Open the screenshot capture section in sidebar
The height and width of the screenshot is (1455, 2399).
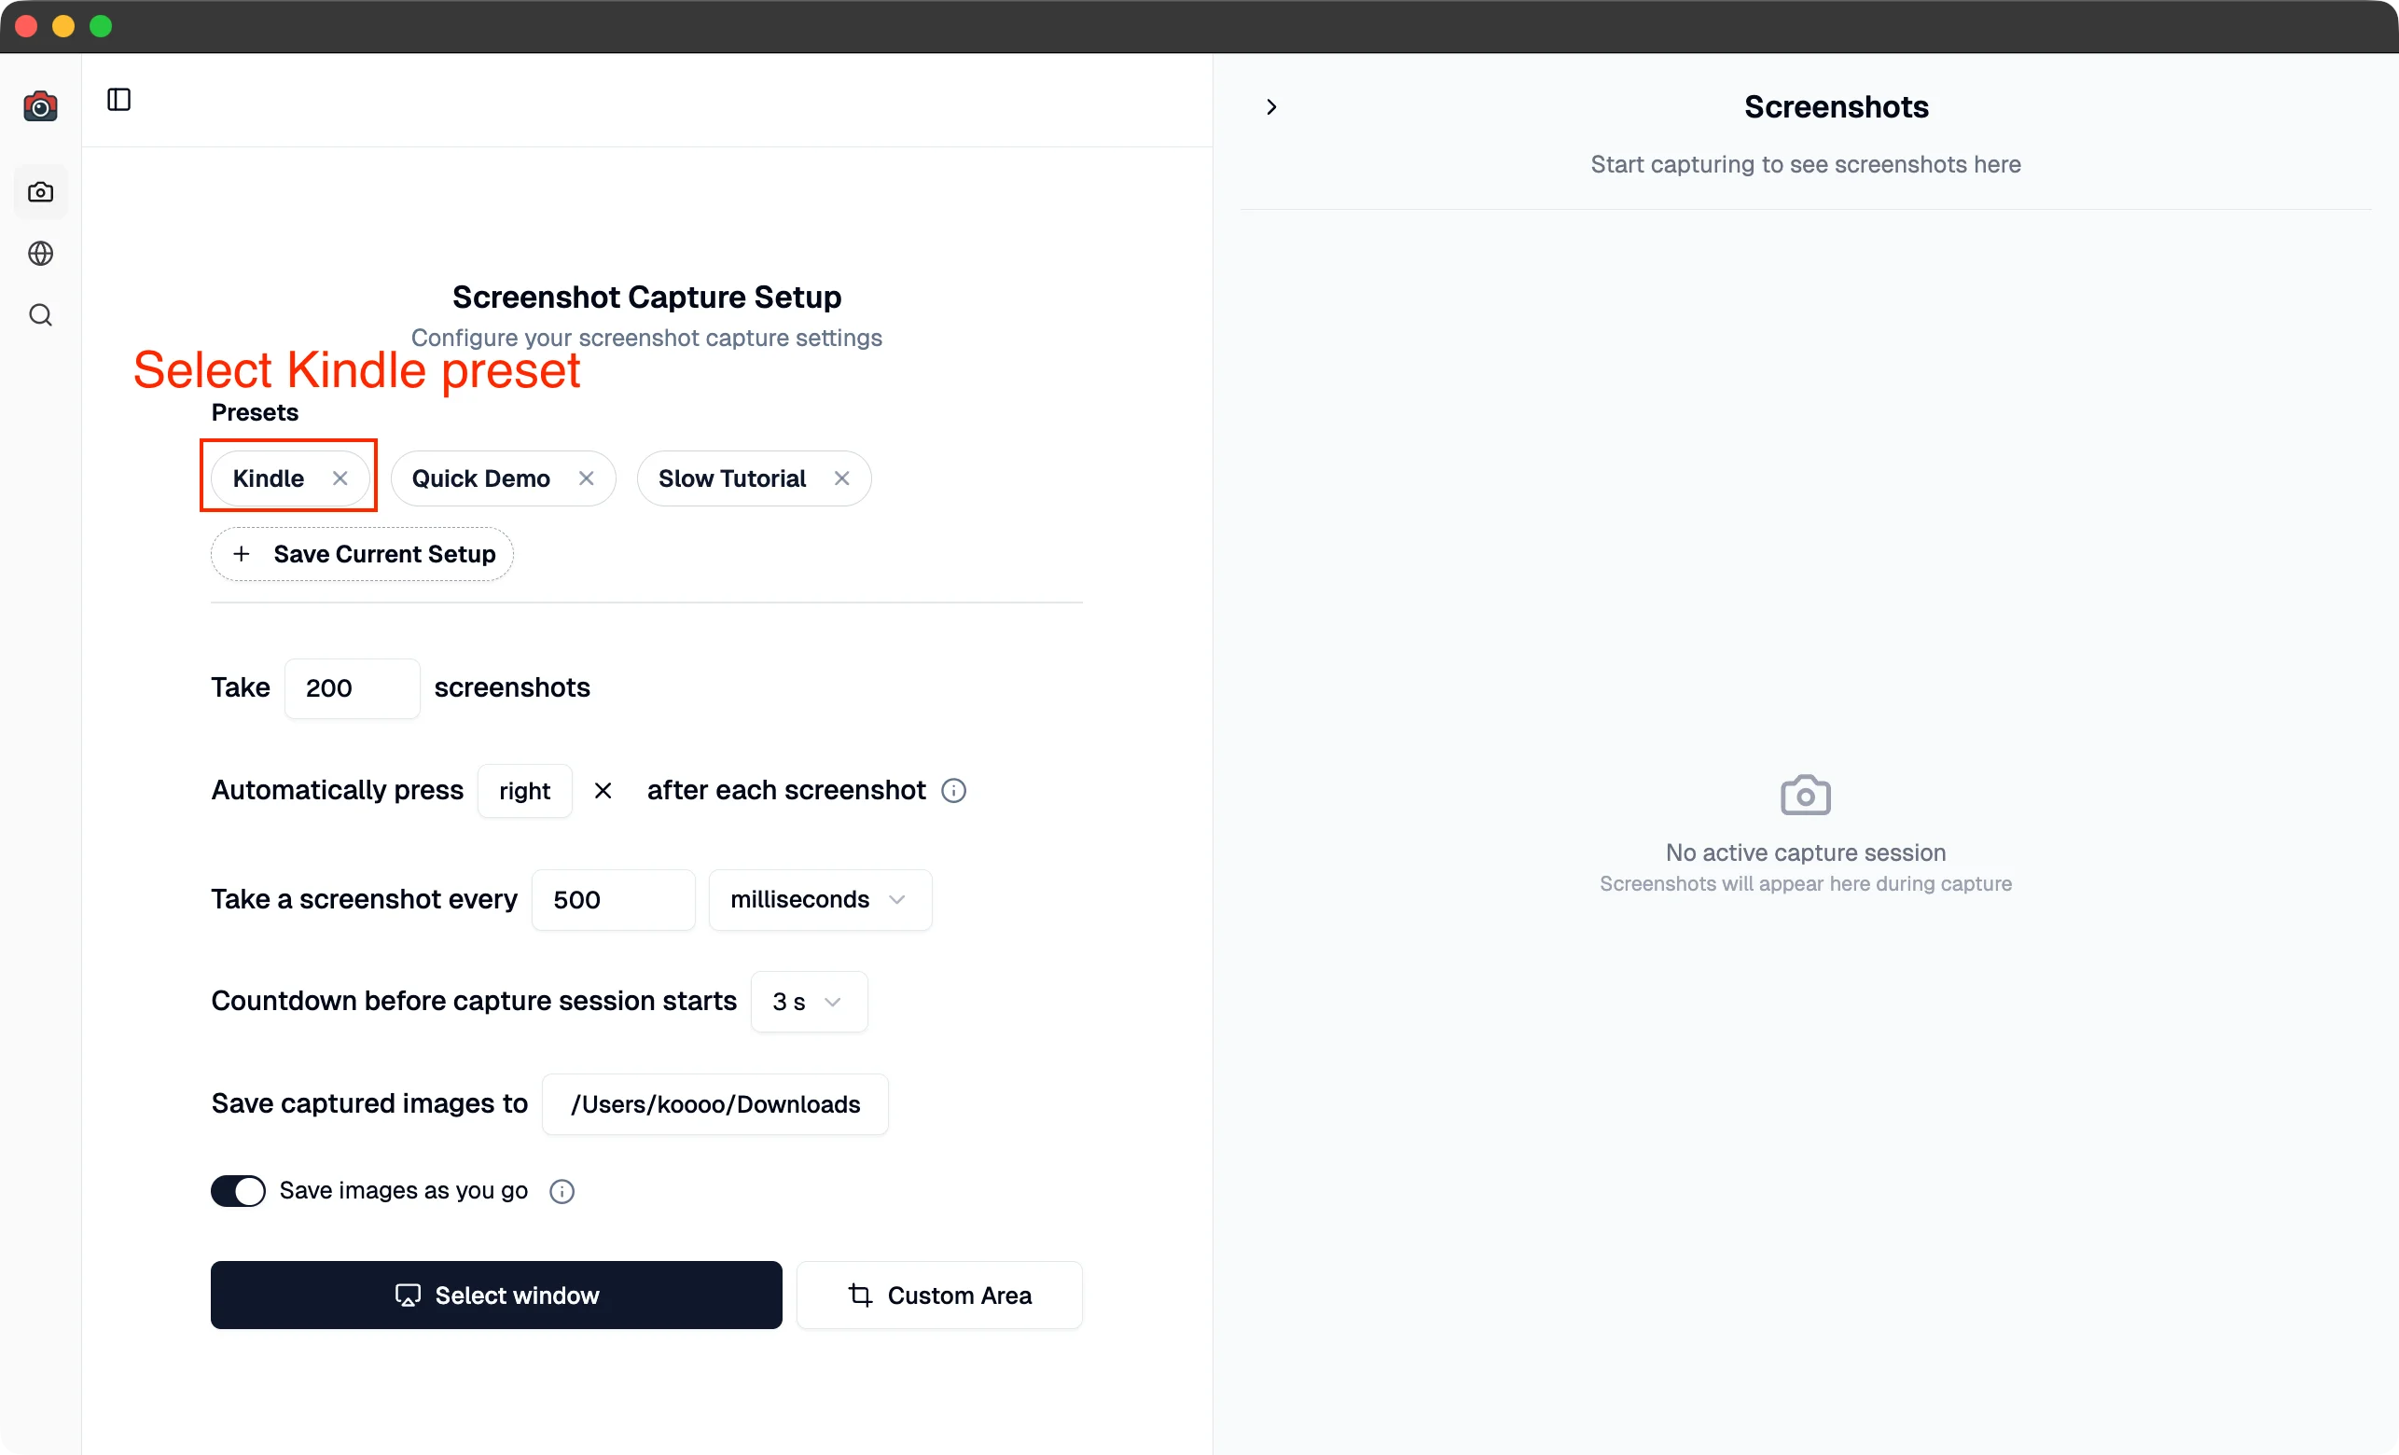pyautogui.click(x=40, y=192)
